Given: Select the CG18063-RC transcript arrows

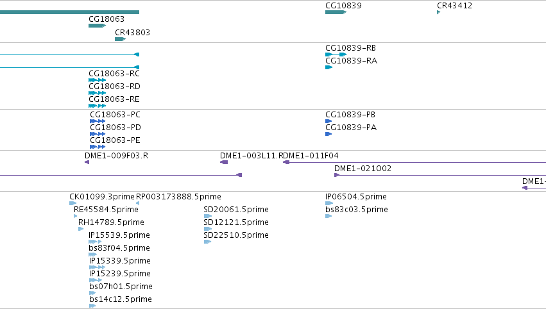Looking at the screenshot, I should pos(97,80).
